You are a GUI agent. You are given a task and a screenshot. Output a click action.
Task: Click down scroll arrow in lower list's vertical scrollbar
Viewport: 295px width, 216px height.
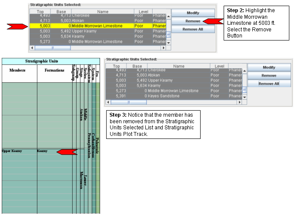point(244,96)
